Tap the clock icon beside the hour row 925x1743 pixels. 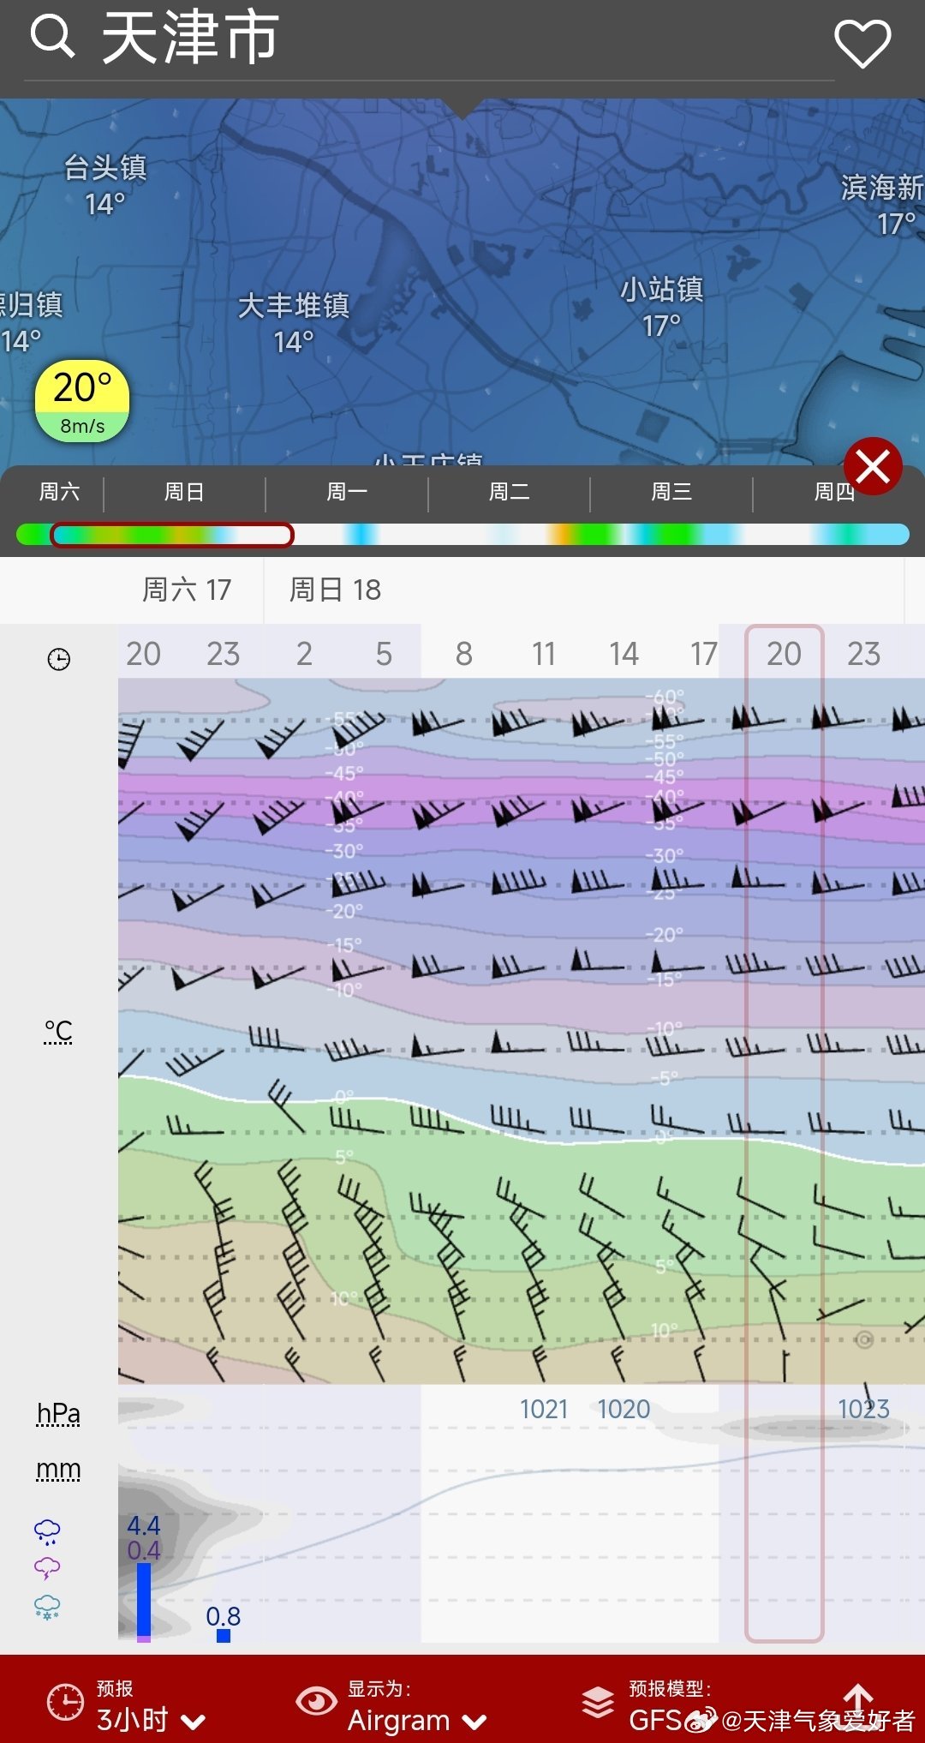point(58,659)
